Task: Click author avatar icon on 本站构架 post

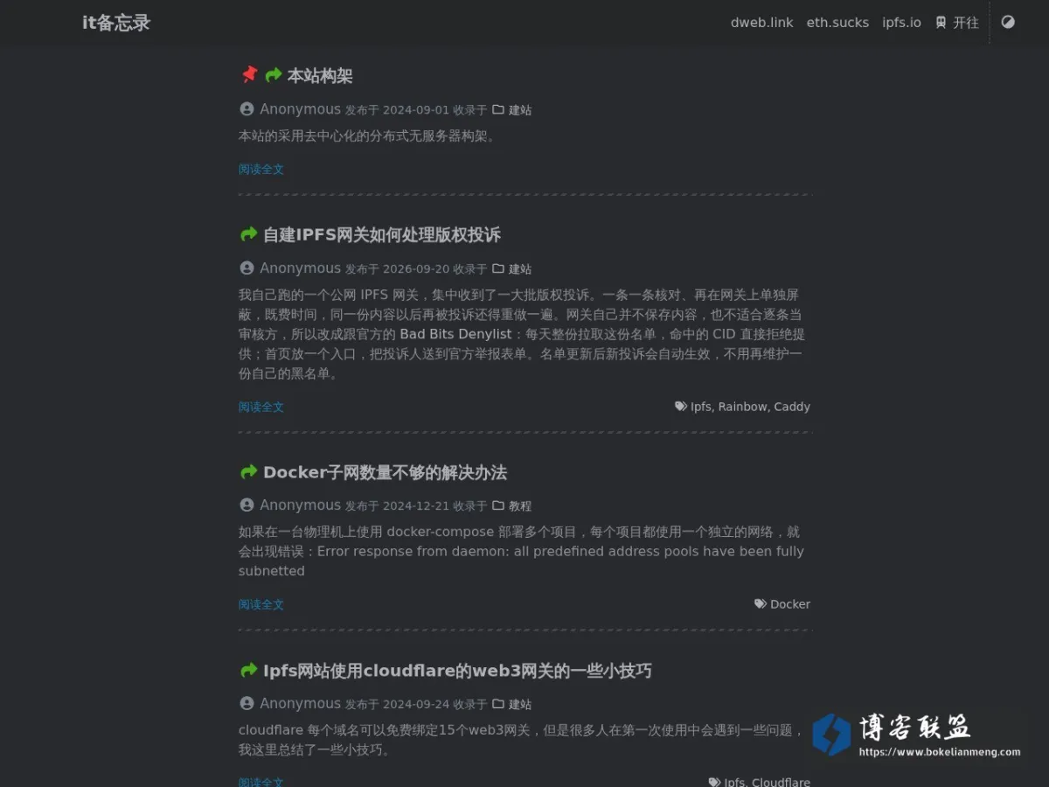Action: click(x=247, y=109)
